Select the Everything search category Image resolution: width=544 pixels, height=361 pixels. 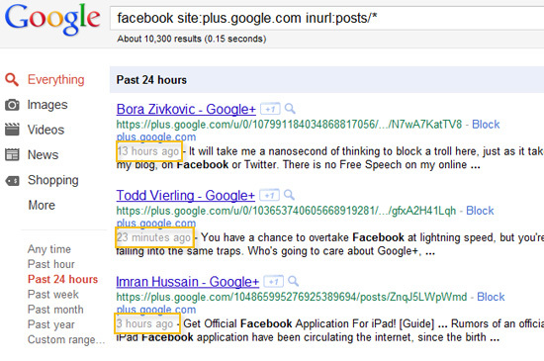pos(55,80)
